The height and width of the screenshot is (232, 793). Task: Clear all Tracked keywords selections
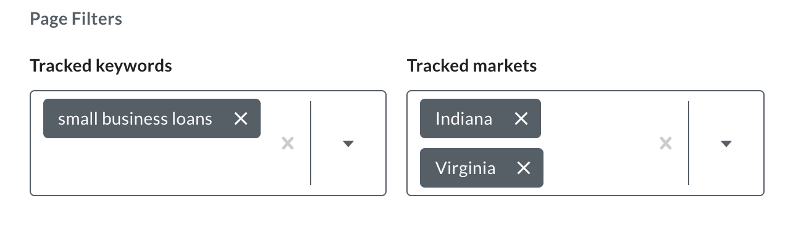[288, 144]
